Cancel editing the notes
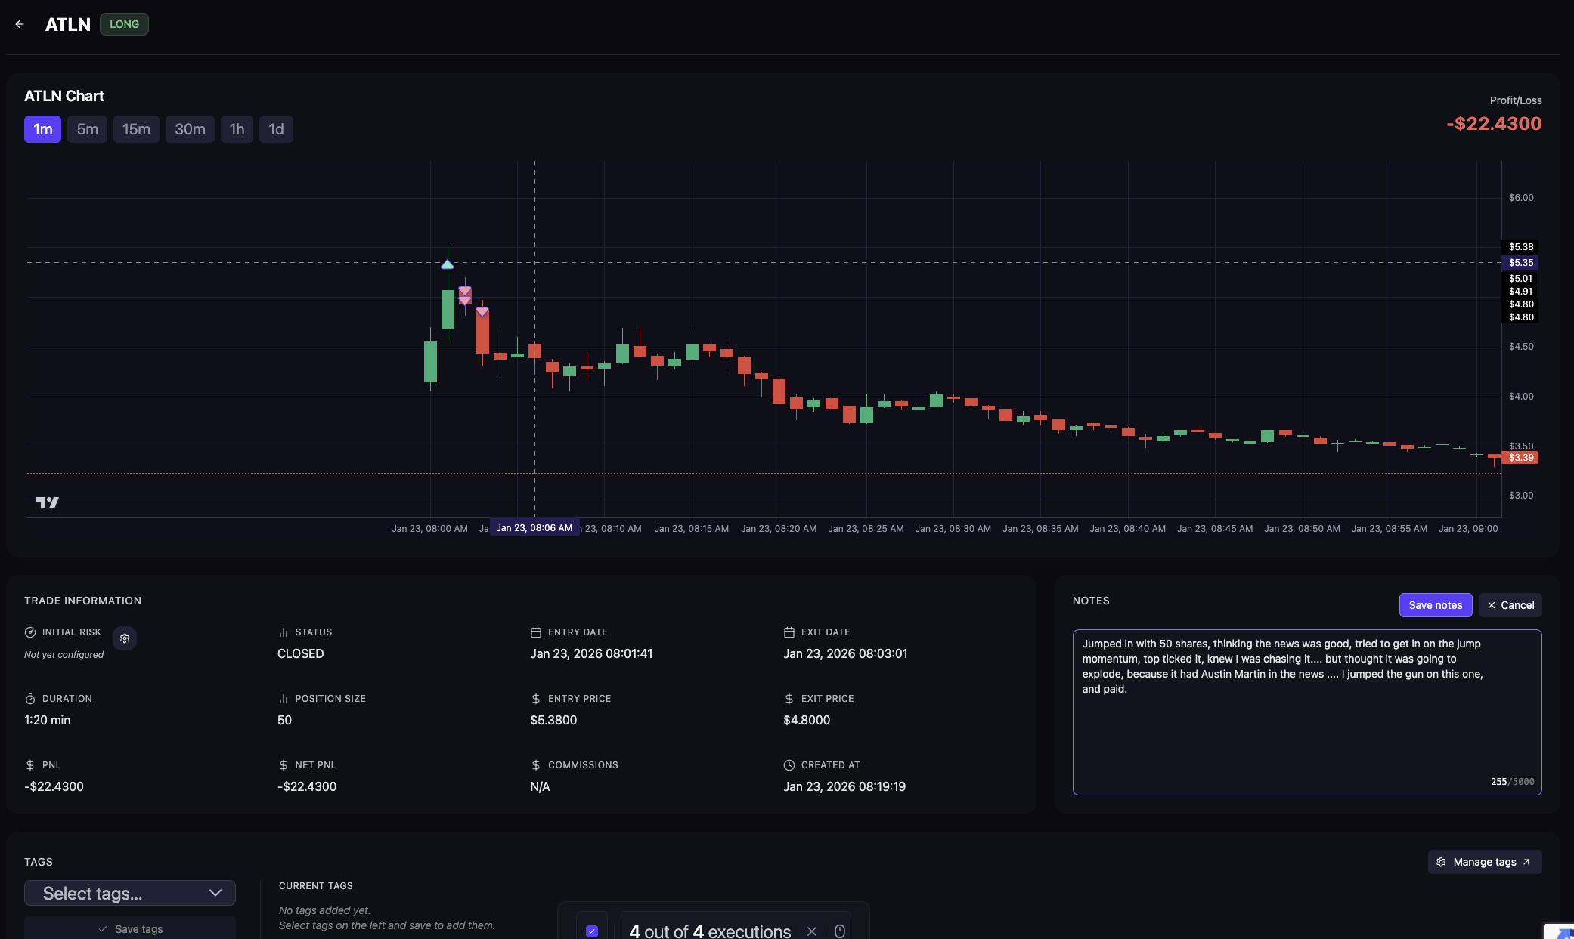The width and height of the screenshot is (1574, 939). [x=1510, y=605]
